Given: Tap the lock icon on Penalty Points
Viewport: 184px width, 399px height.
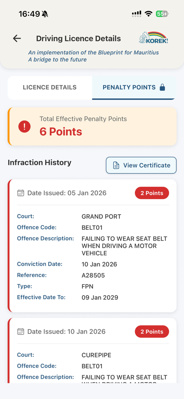Looking at the screenshot, I should point(162,87).
